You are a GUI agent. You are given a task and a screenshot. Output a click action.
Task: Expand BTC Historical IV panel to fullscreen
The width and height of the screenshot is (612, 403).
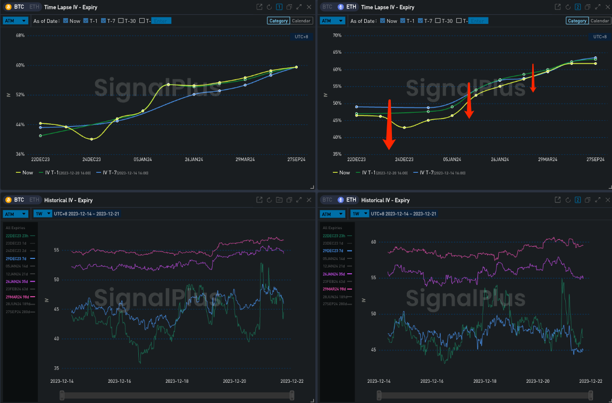(299, 200)
